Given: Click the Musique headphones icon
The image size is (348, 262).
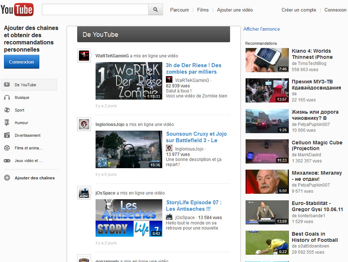Looking at the screenshot, I should [x=7, y=97].
